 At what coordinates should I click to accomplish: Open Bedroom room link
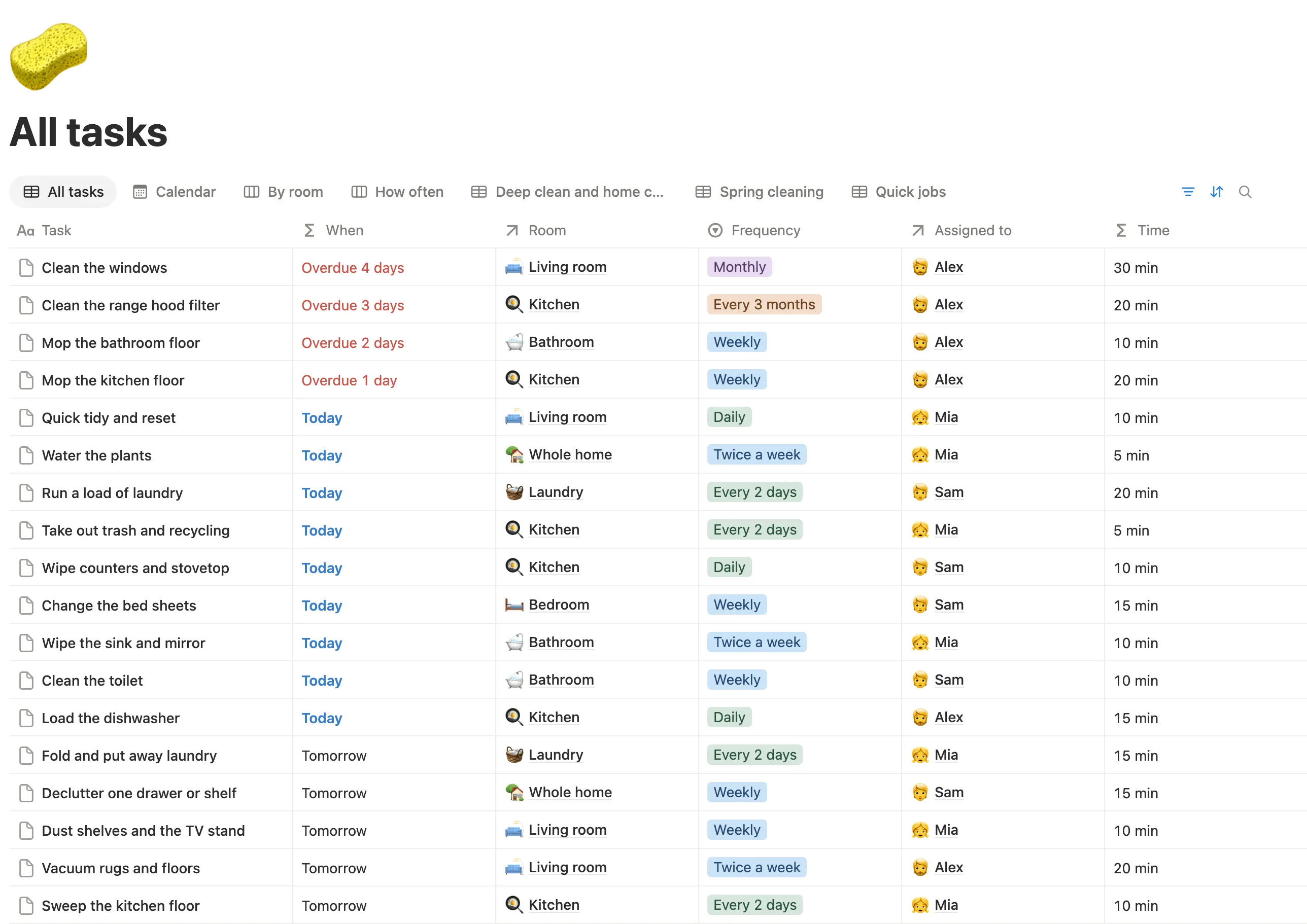(559, 605)
